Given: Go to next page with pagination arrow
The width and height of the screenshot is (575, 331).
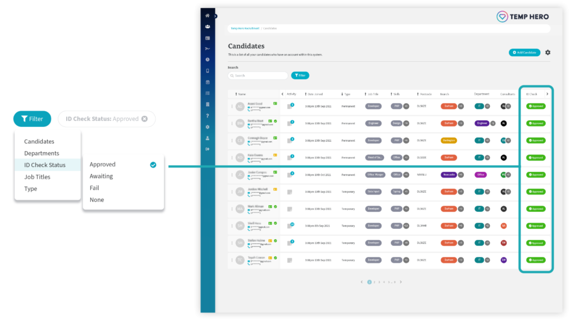Looking at the screenshot, I should click(x=401, y=282).
